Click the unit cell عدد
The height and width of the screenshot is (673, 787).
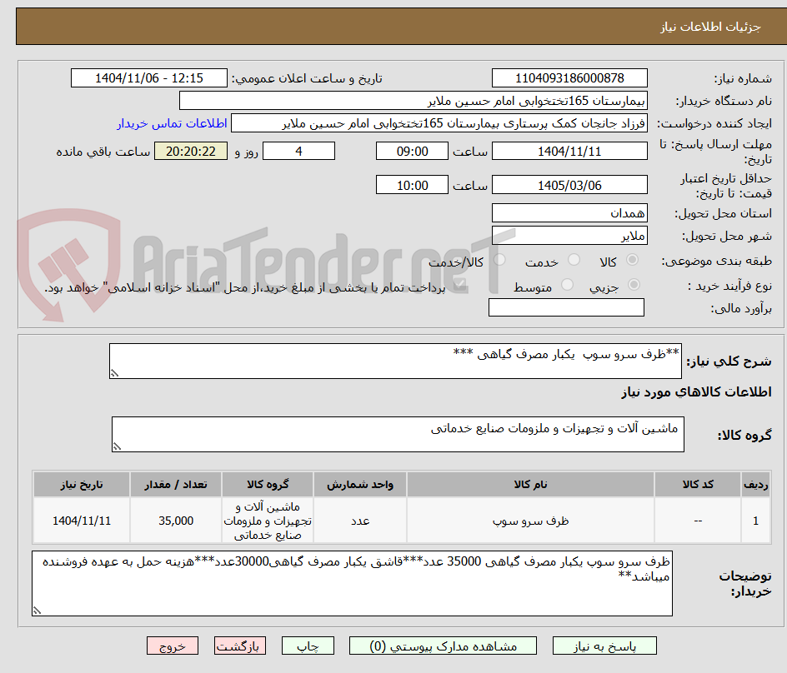[360, 521]
